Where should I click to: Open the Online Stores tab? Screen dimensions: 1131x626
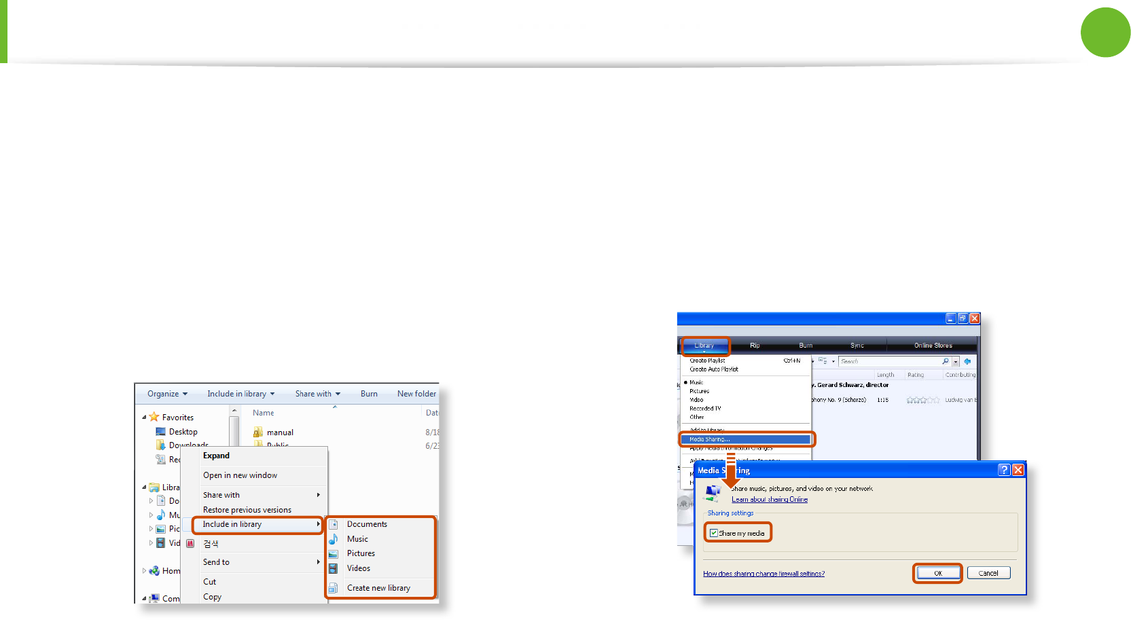[933, 346]
